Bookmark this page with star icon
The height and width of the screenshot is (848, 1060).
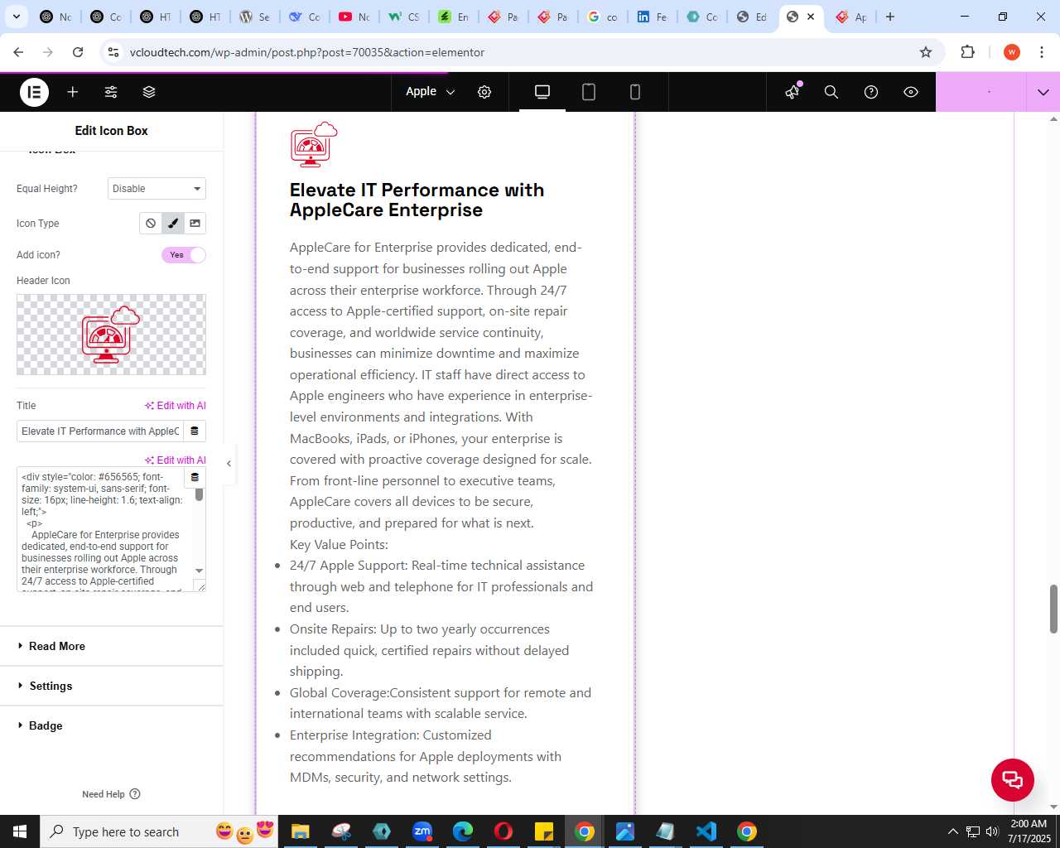tap(926, 52)
